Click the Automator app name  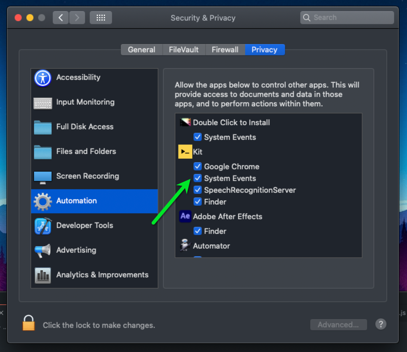pyautogui.click(x=211, y=246)
